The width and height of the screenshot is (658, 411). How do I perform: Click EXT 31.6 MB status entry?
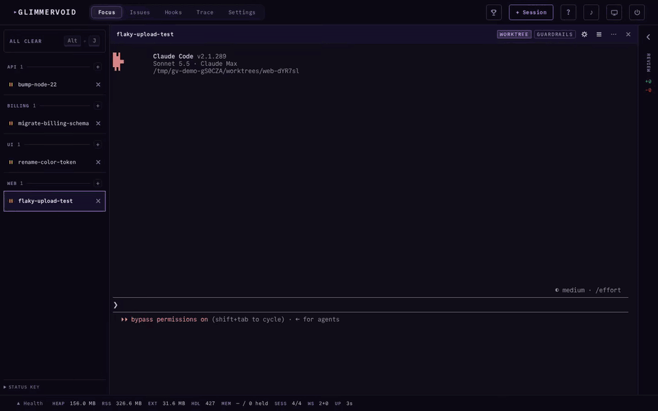tap(167, 403)
